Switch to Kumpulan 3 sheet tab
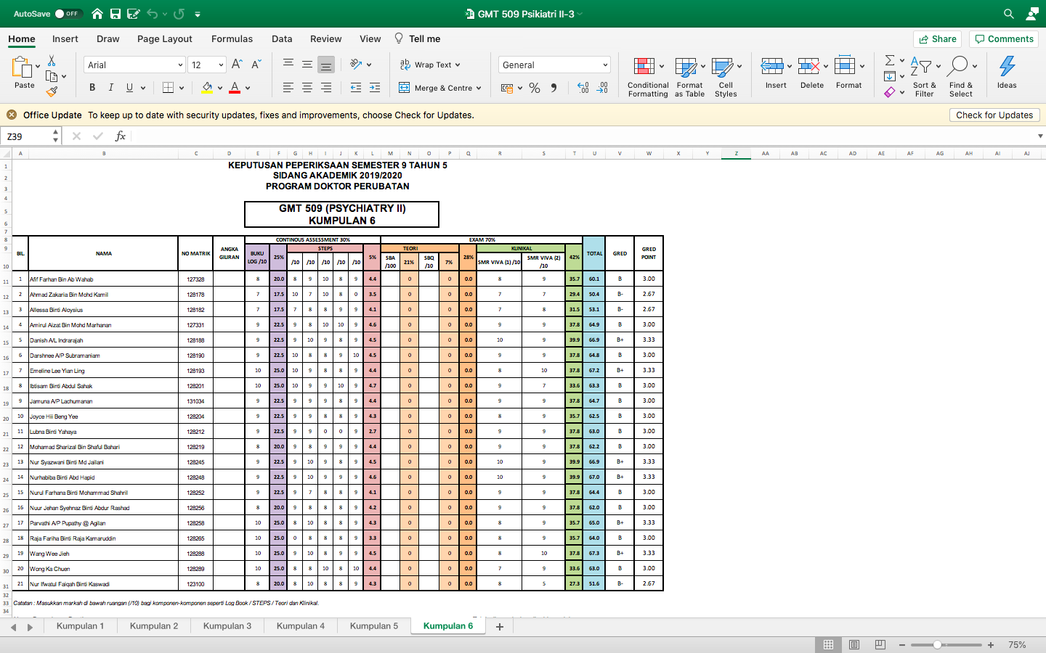1046x653 pixels. click(227, 625)
